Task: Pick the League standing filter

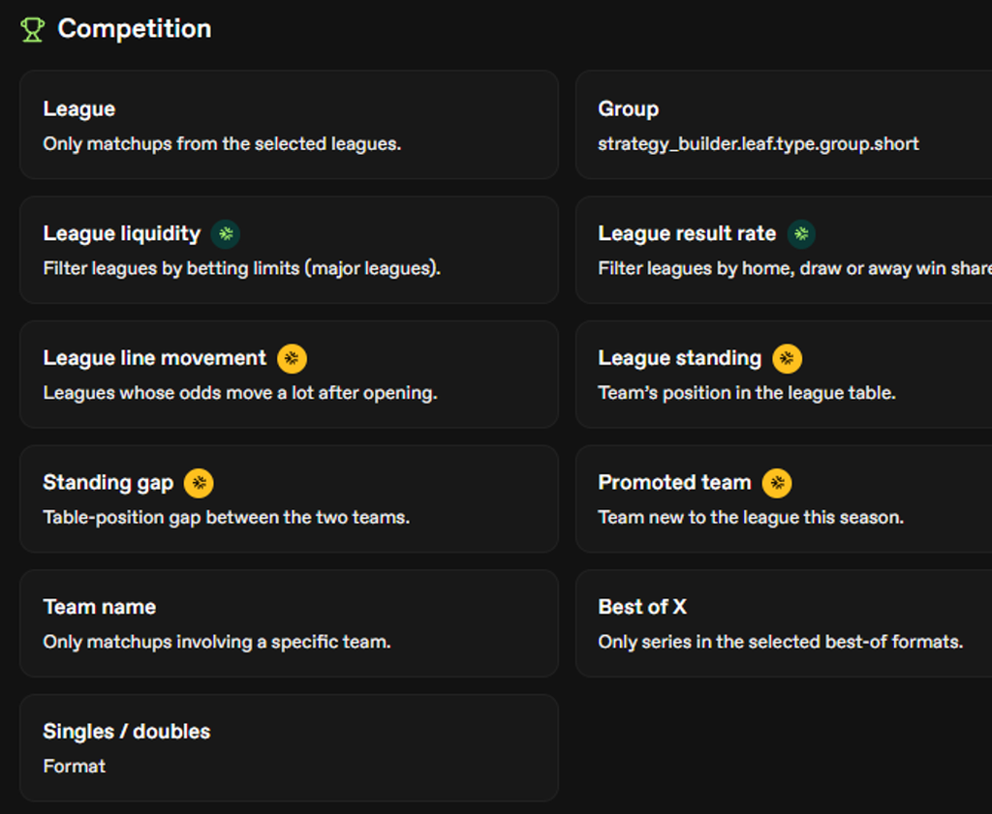Action: click(x=784, y=375)
